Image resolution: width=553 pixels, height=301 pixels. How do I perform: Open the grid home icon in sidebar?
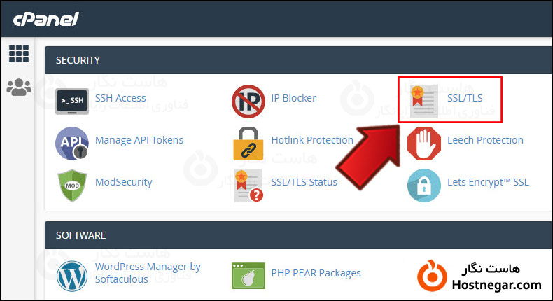[x=19, y=54]
